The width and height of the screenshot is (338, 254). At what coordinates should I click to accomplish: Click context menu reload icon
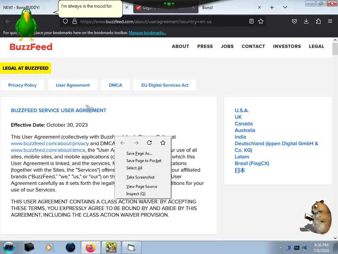click(x=150, y=143)
